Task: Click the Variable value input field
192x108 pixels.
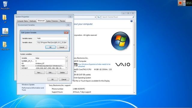Action: (x=52, y=43)
